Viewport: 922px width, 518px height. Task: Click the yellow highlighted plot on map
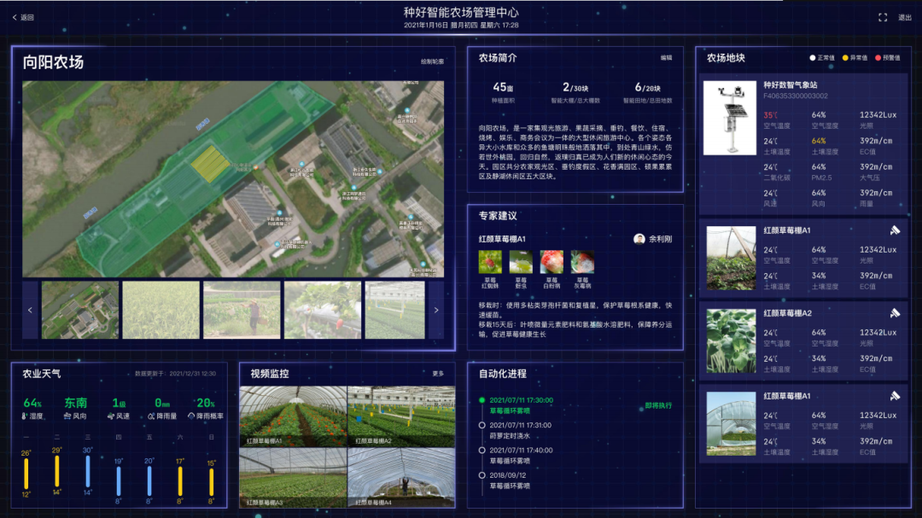(210, 163)
